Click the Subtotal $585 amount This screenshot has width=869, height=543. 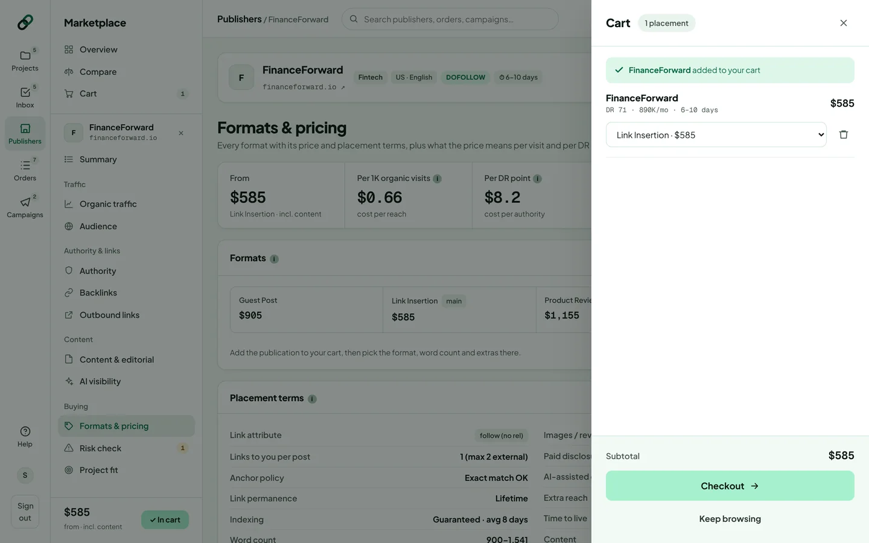click(x=841, y=456)
